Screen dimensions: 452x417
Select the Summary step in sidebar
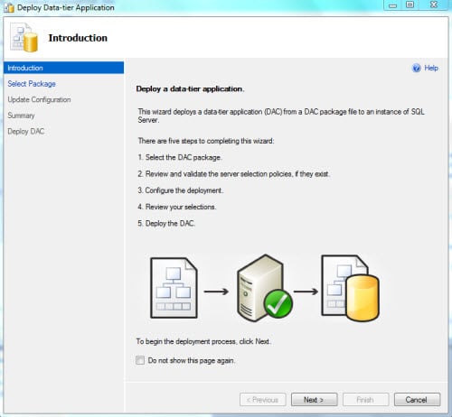(x=21, y=116)
